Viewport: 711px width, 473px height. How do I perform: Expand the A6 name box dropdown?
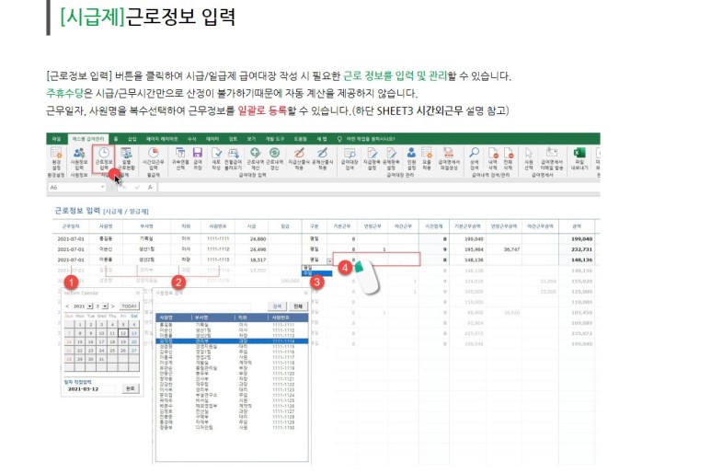coord(102,188)
